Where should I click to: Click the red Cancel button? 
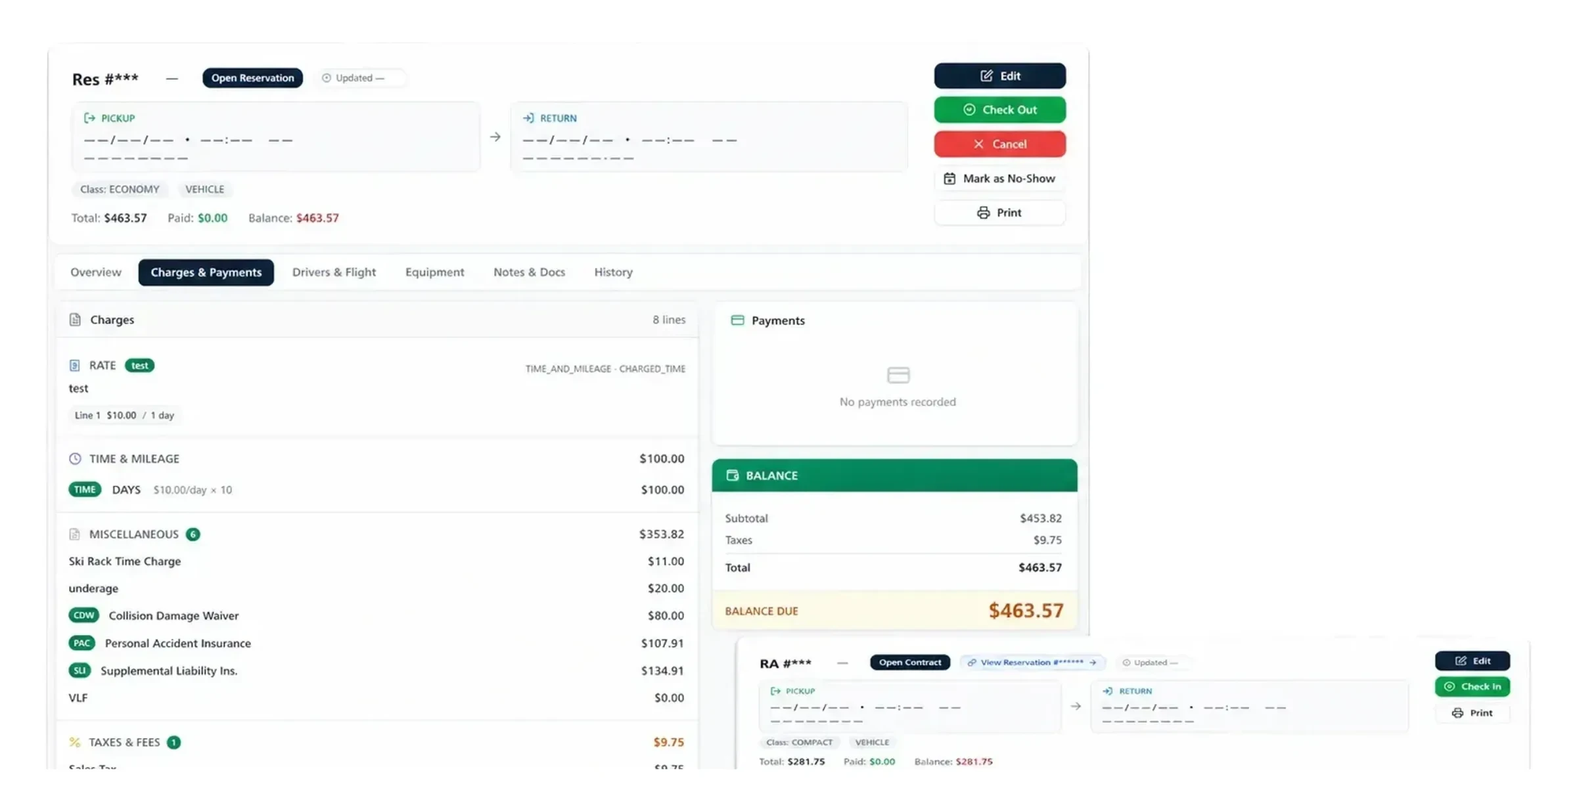click(999, 144)
